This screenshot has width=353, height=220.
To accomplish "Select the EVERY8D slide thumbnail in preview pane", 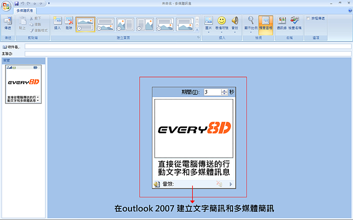I will [x=23, y=84].
